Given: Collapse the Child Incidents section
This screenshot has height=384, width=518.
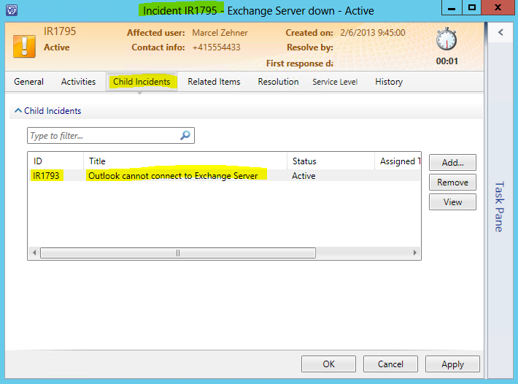Looking at the screenshot, I should pyautogui.click(x=18, y=111).
